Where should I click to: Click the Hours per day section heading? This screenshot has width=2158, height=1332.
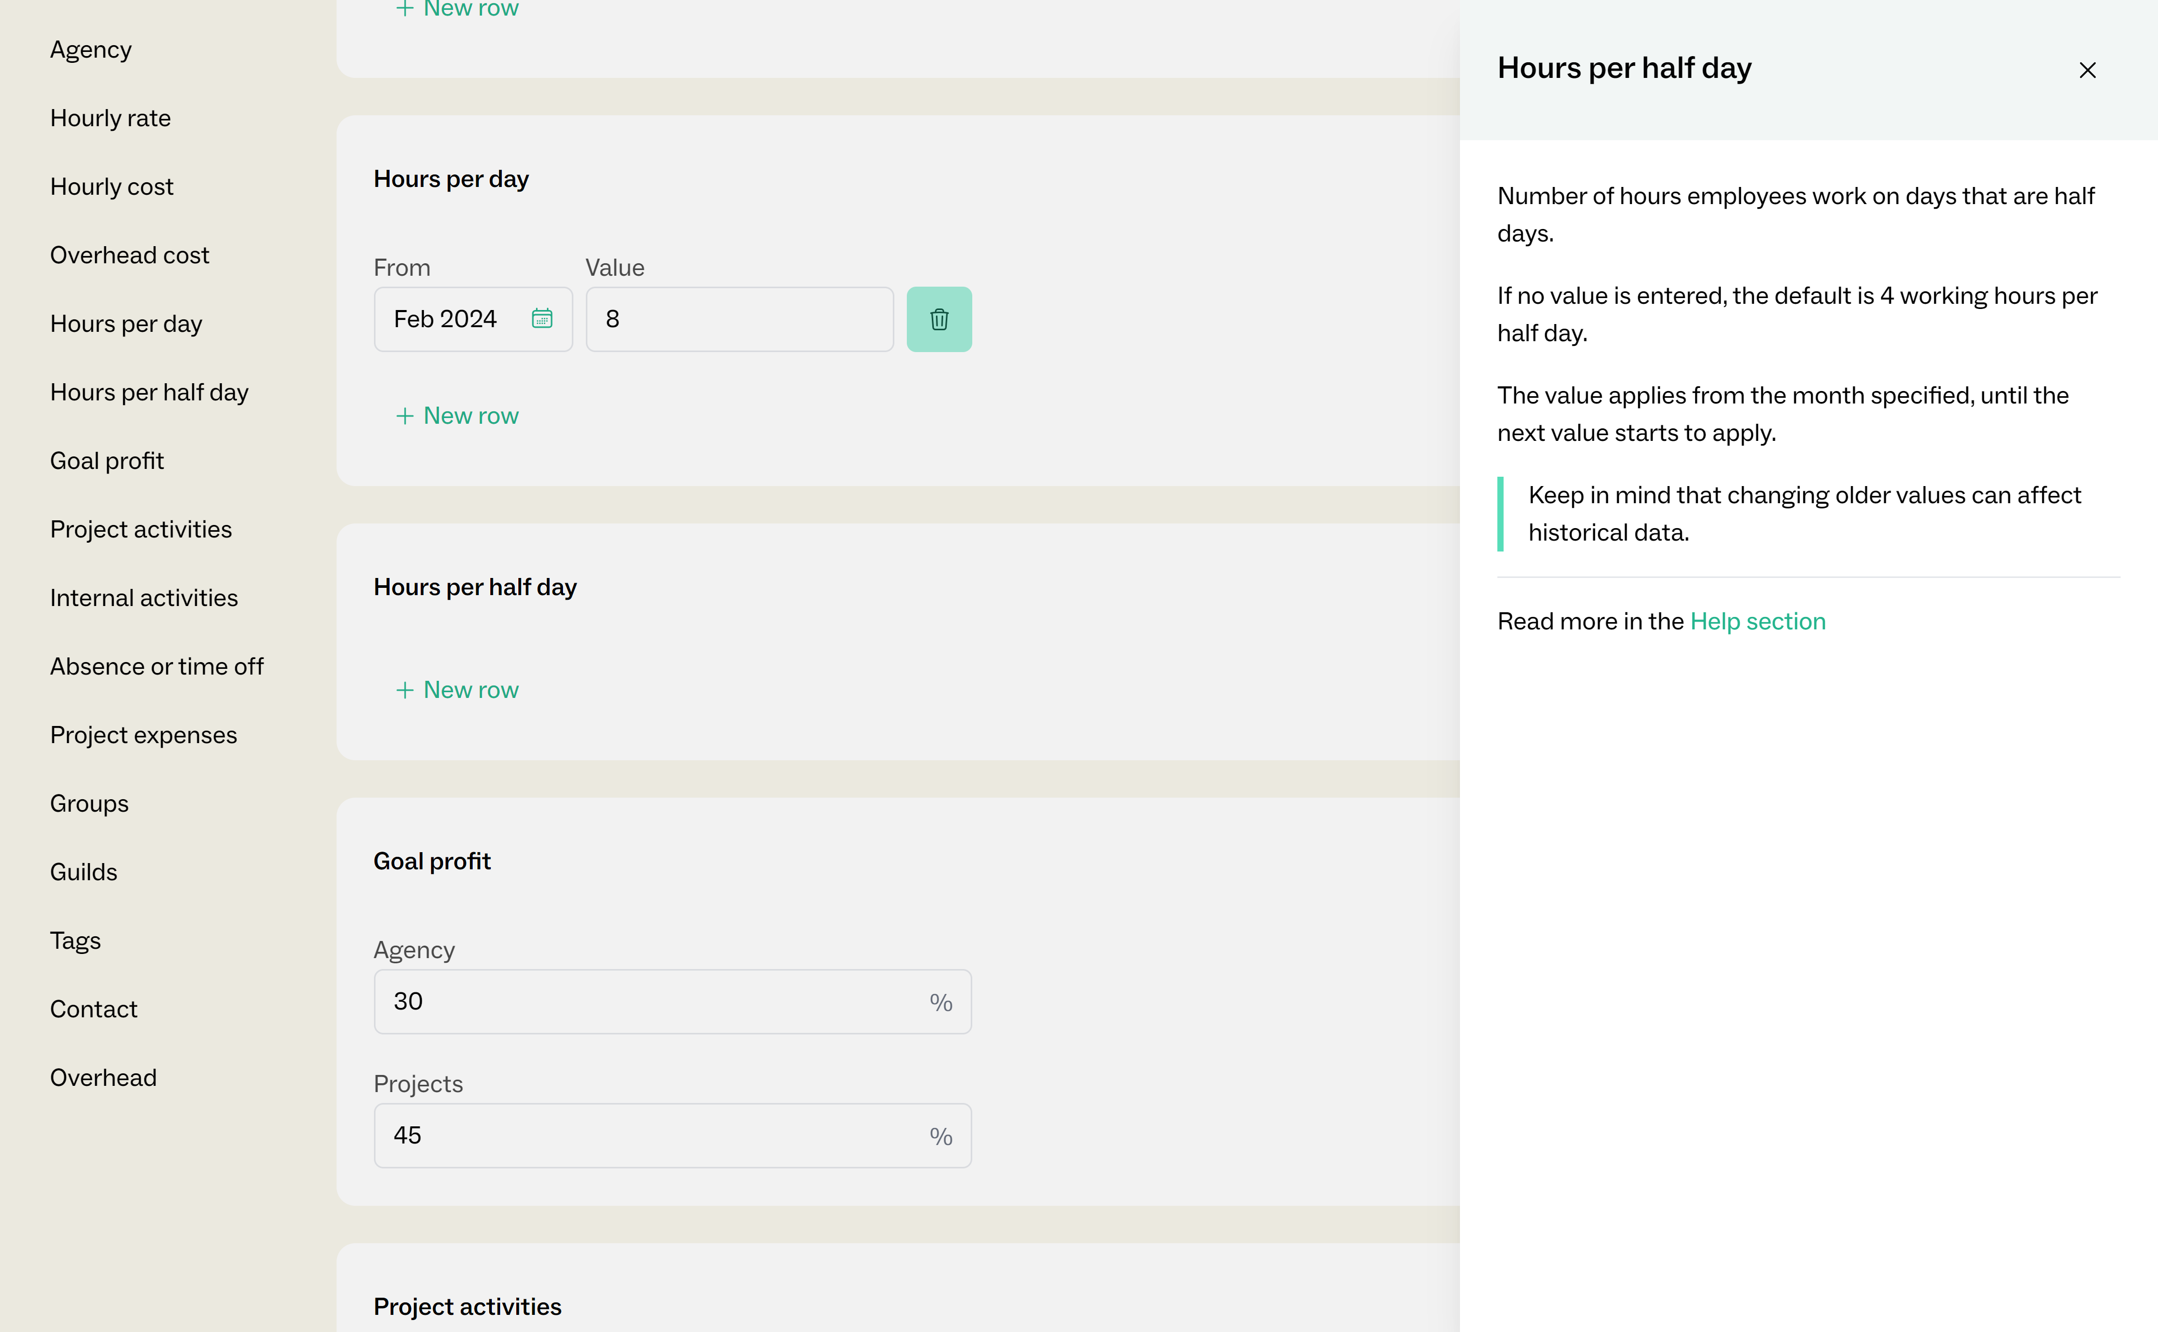451,180
